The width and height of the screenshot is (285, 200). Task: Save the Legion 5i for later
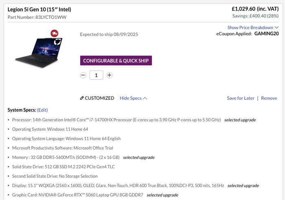click(x=241, y=98)
